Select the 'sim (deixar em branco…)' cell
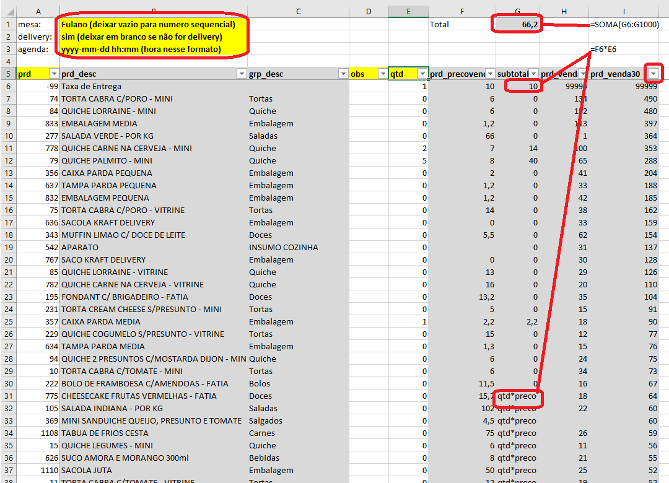The width and height of the screenshot is (669, 483). [154, 37]
